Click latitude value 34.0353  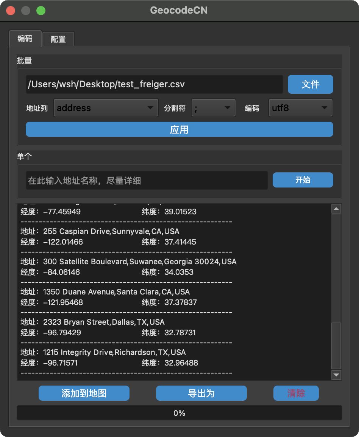(179, 272)
